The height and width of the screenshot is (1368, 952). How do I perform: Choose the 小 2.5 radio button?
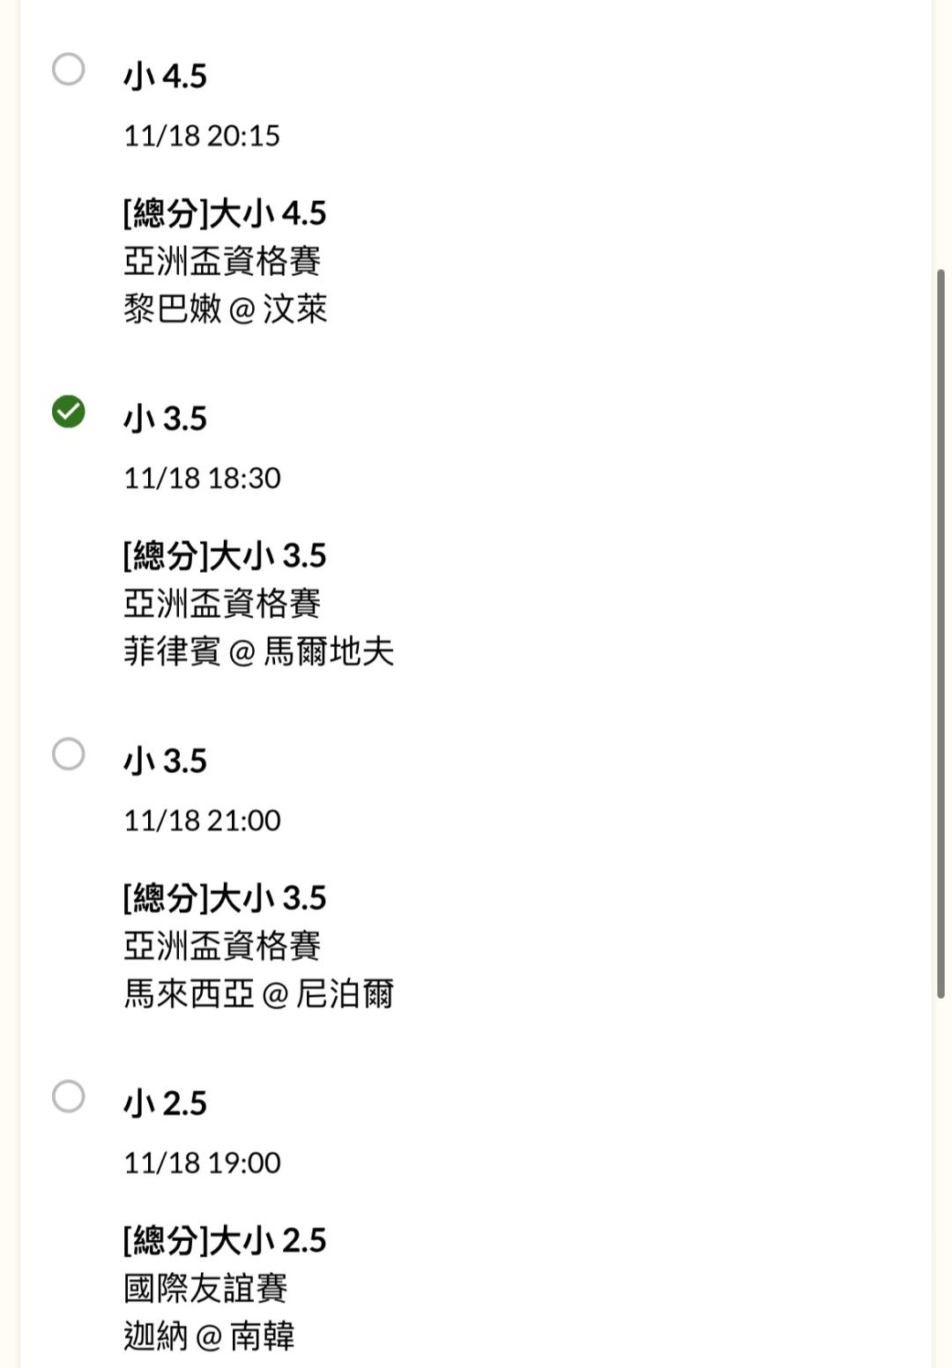click(x=69, y=1097)
